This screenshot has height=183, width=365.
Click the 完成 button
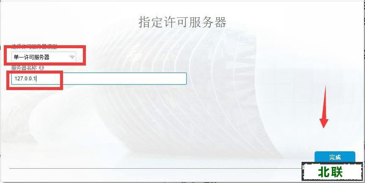335,157
